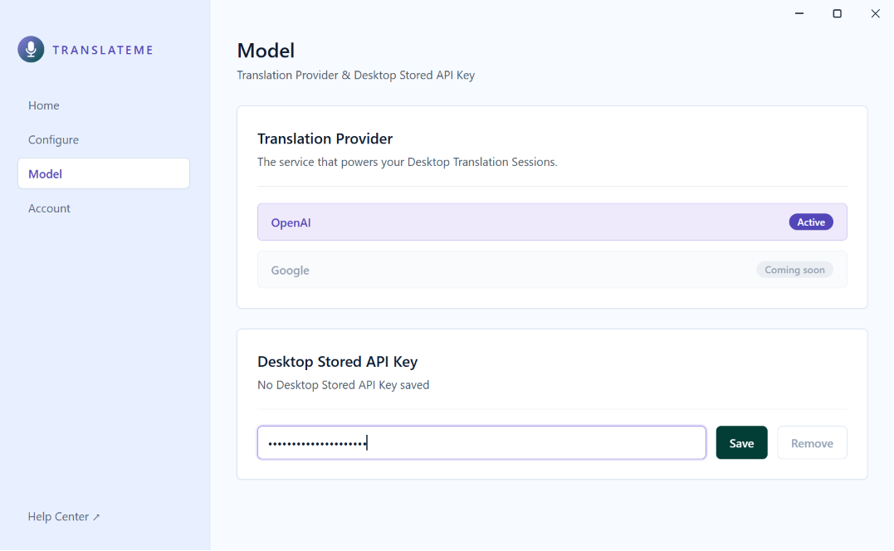Viewport: 894px width, 551px height.
Task: Focus the API key password field
Action: 481,443
